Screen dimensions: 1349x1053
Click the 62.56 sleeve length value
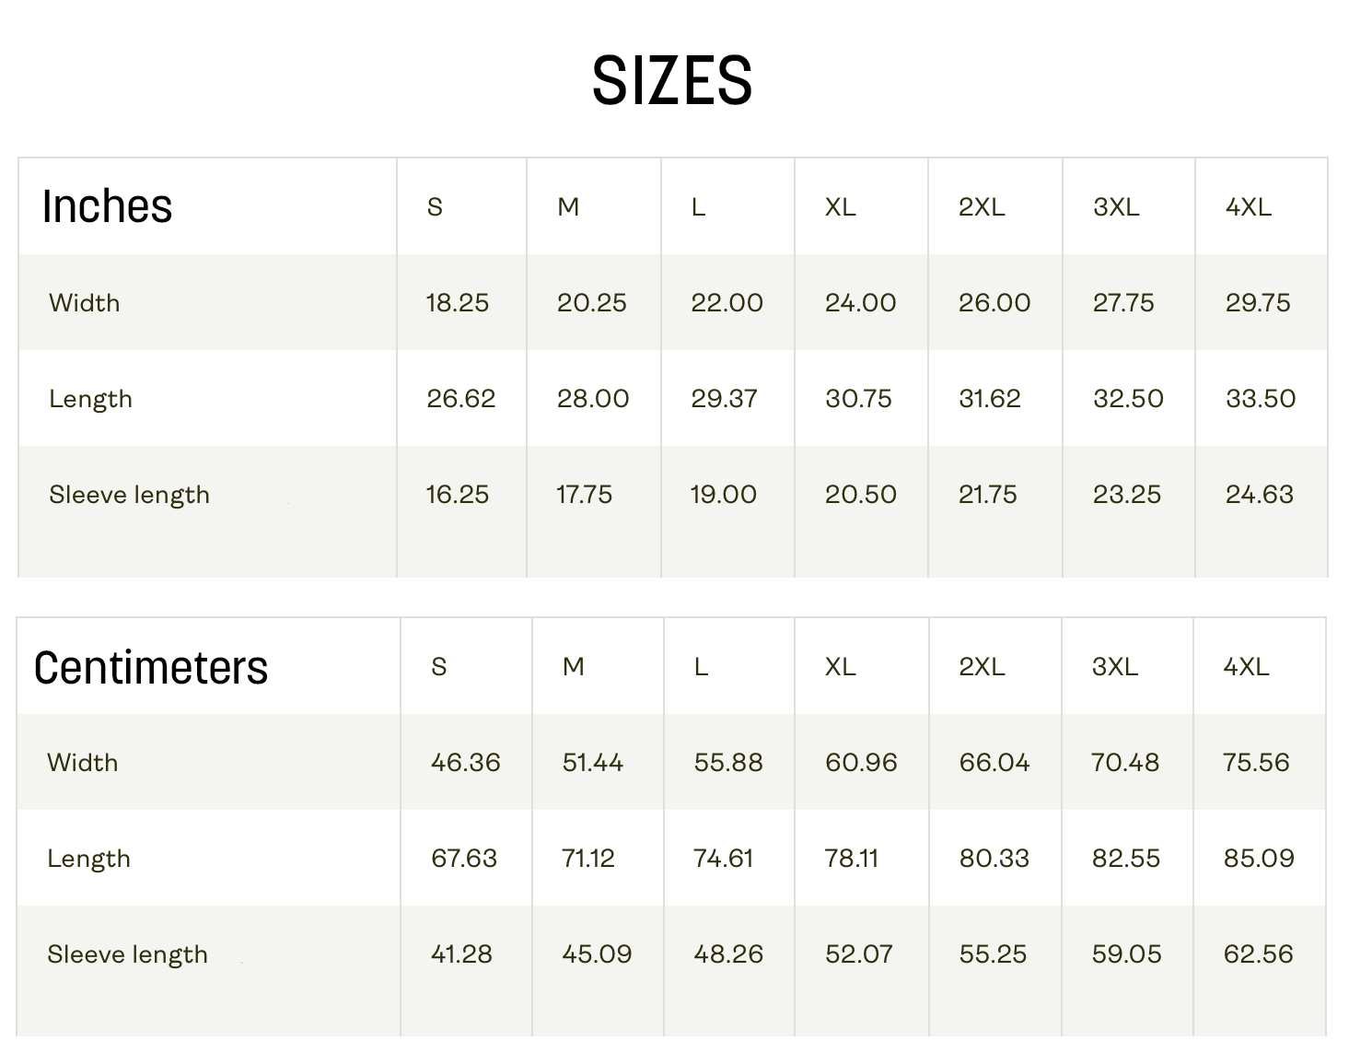tap(1258, 954)
